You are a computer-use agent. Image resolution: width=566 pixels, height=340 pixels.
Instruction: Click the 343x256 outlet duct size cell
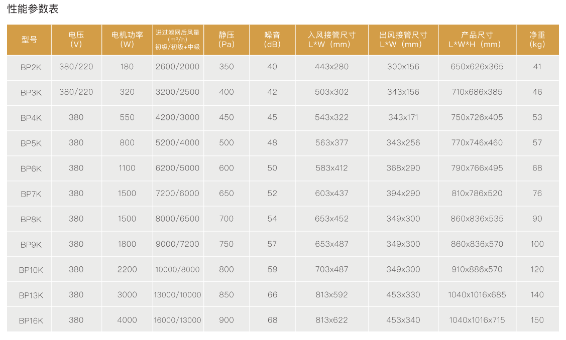click(x=403, y=143)
